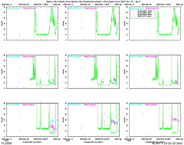Click the FLOSSII label in the corner
Viewport: 184px width, 145px height.
6,143
